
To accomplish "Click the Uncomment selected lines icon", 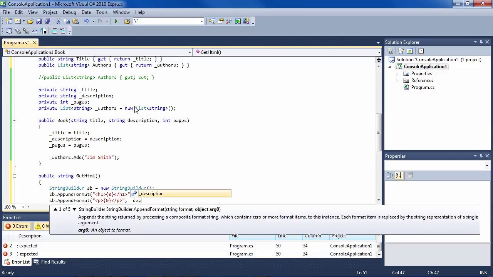I will [63, 31].
